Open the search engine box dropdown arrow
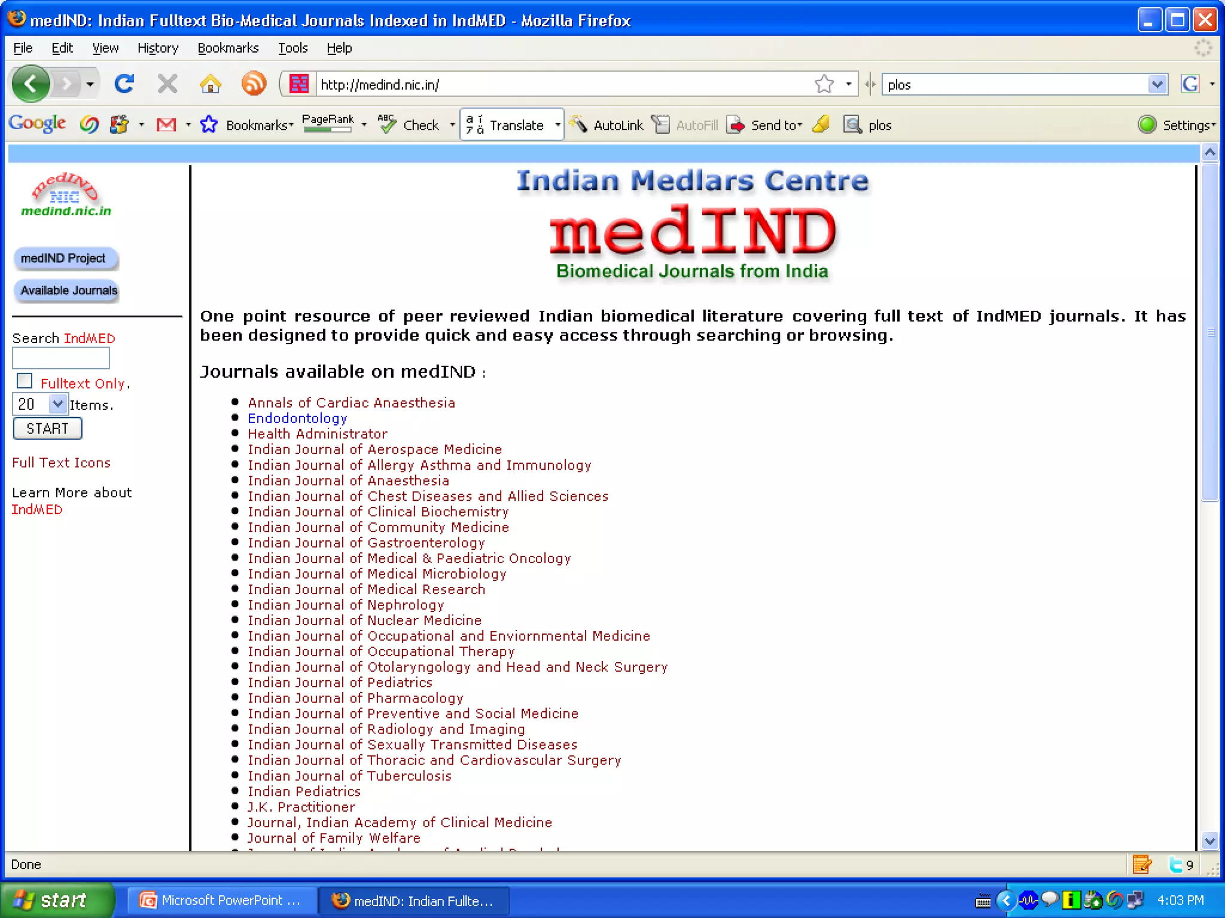Viewport: 1225px width, 918px height. (x=1157, y=84)
